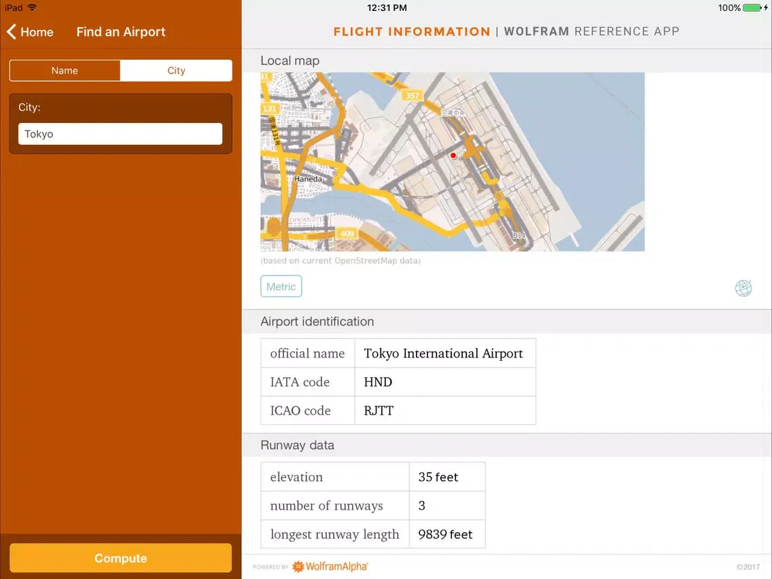
Task: Tap the 'ICAO code' row label
Action: tap(300, 410)
